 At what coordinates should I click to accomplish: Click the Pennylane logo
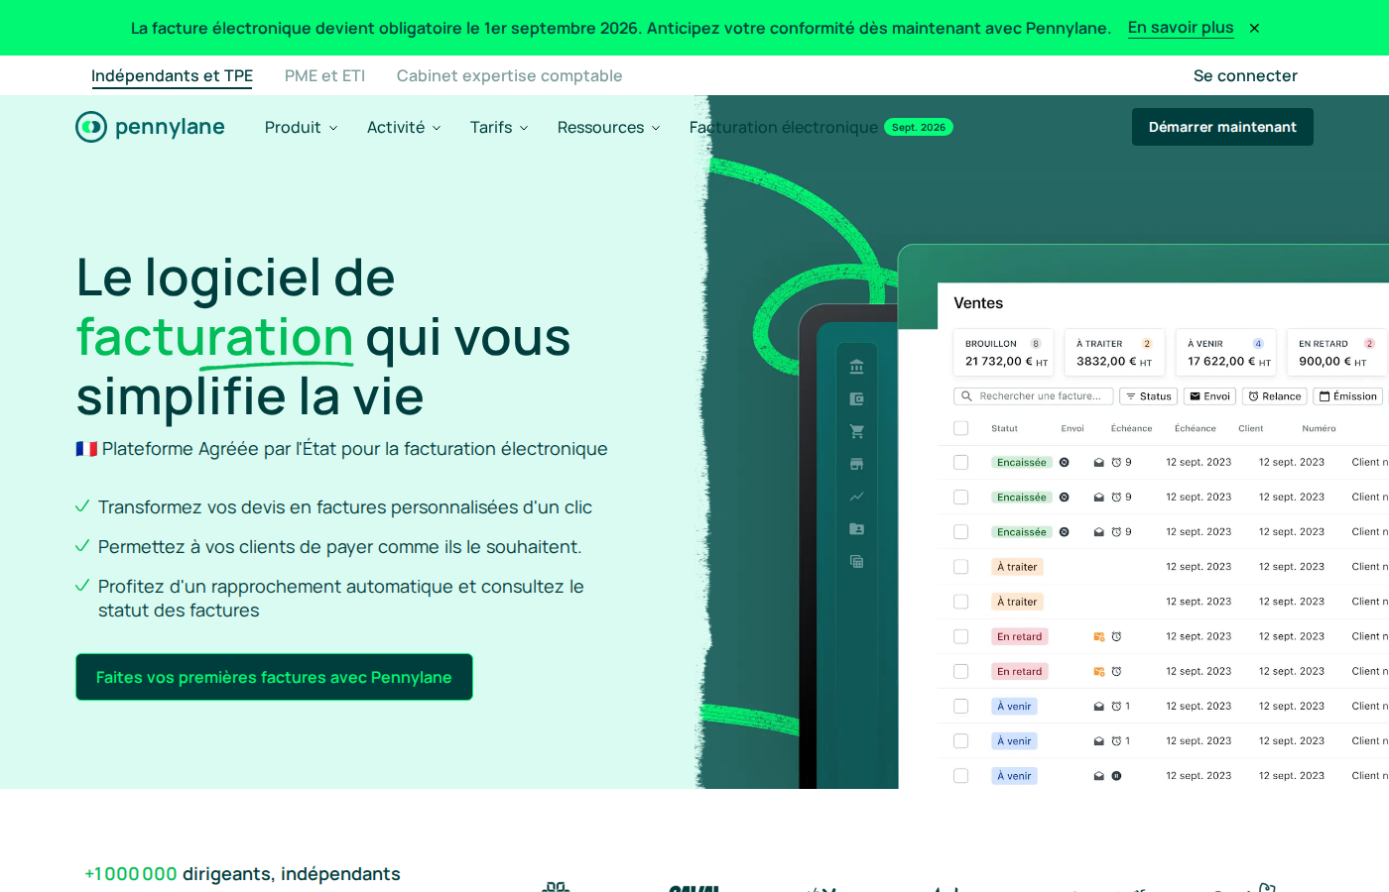(150, 127)
